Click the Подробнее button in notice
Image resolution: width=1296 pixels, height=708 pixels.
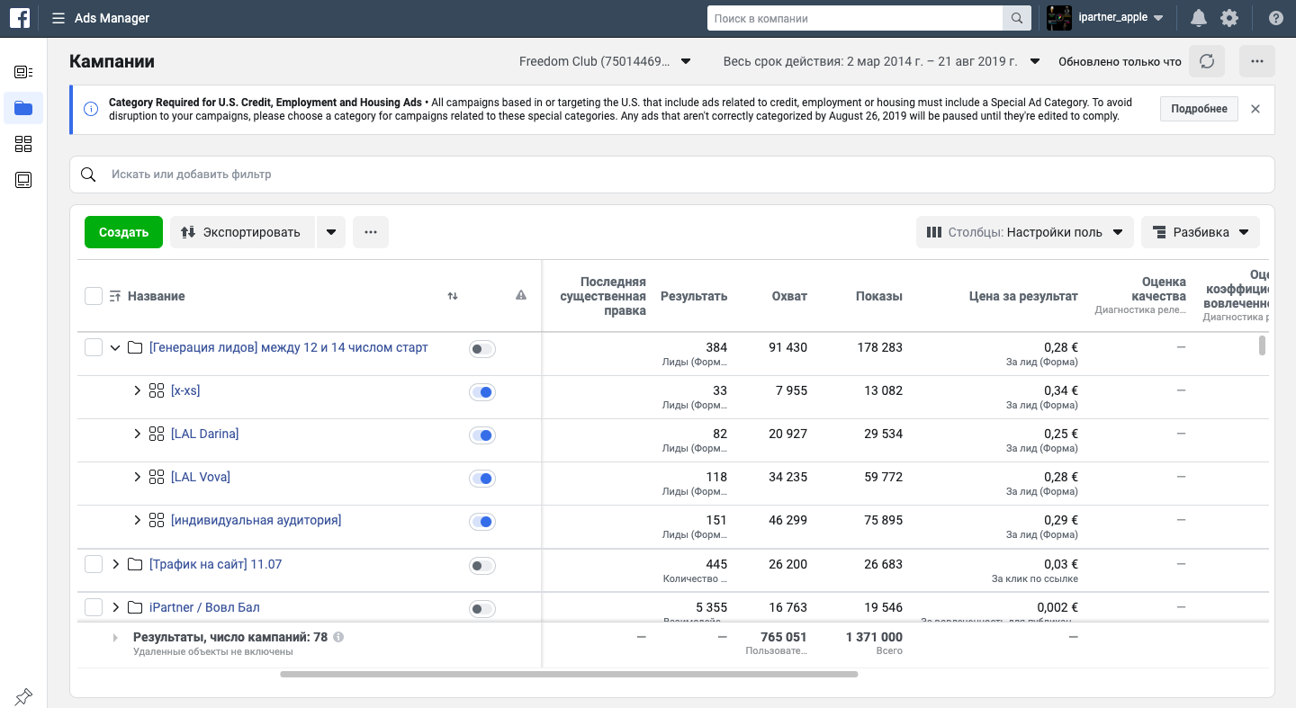pos(1199,109)
